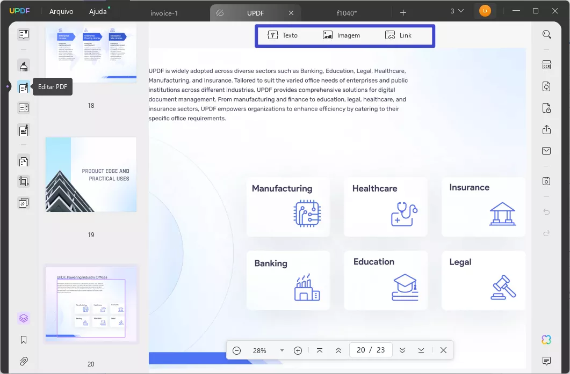Click the Insurance card heading
This screenshot has width=570, height=374.
coord(470,187)
